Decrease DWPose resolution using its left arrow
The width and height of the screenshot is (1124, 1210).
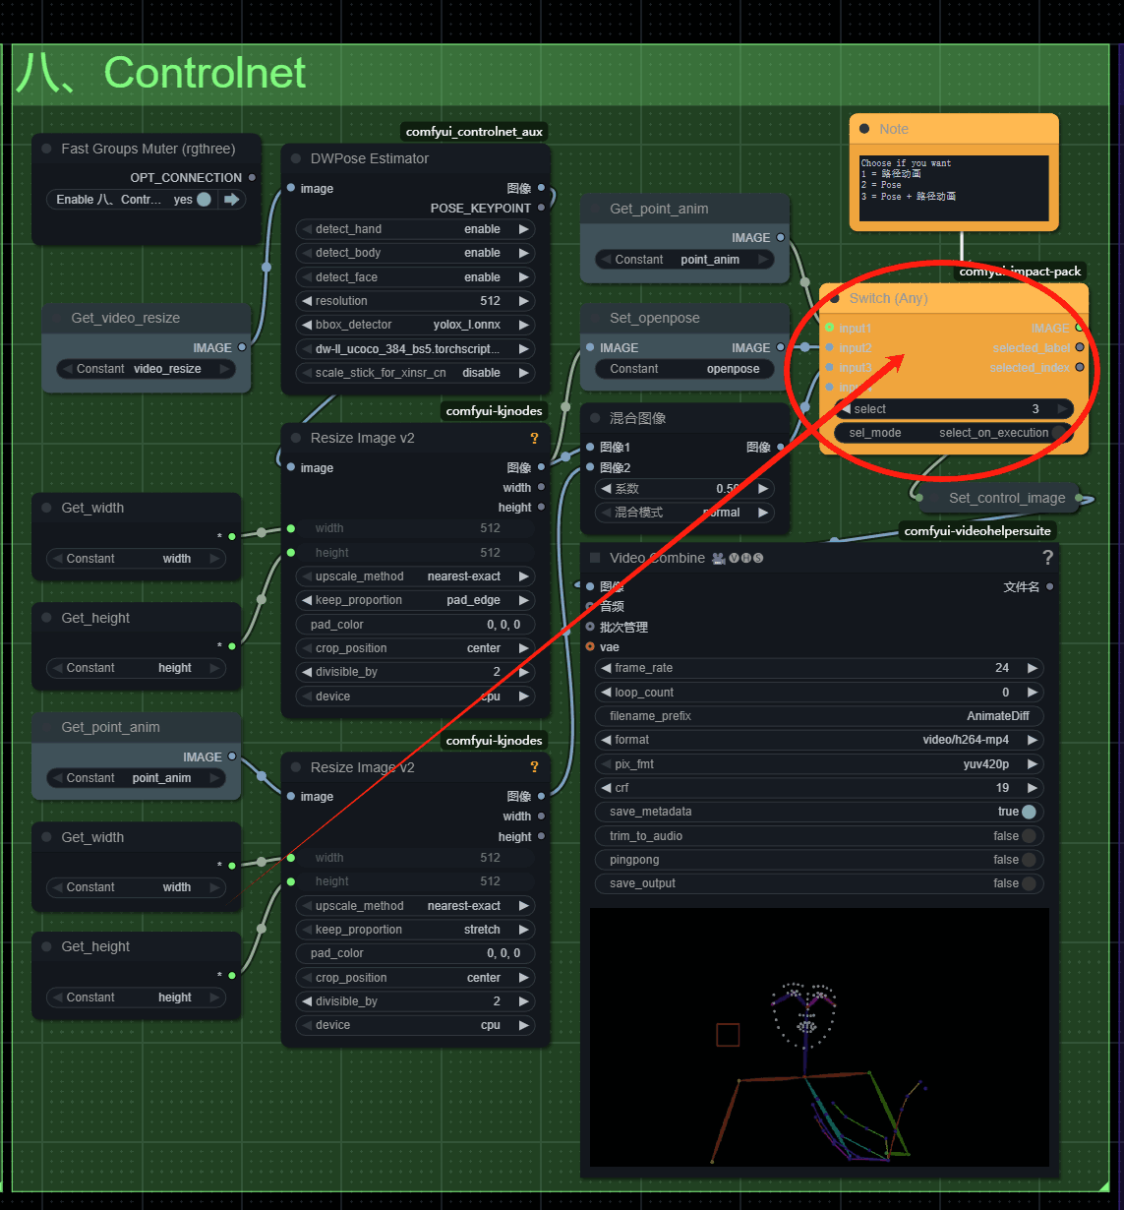(x=307, y=301)
